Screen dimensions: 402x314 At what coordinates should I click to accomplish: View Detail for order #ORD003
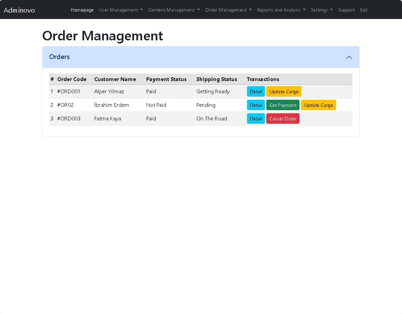click(x=256, y=119)
